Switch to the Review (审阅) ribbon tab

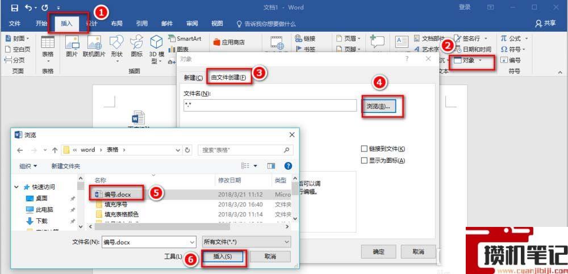coord(192,23)
